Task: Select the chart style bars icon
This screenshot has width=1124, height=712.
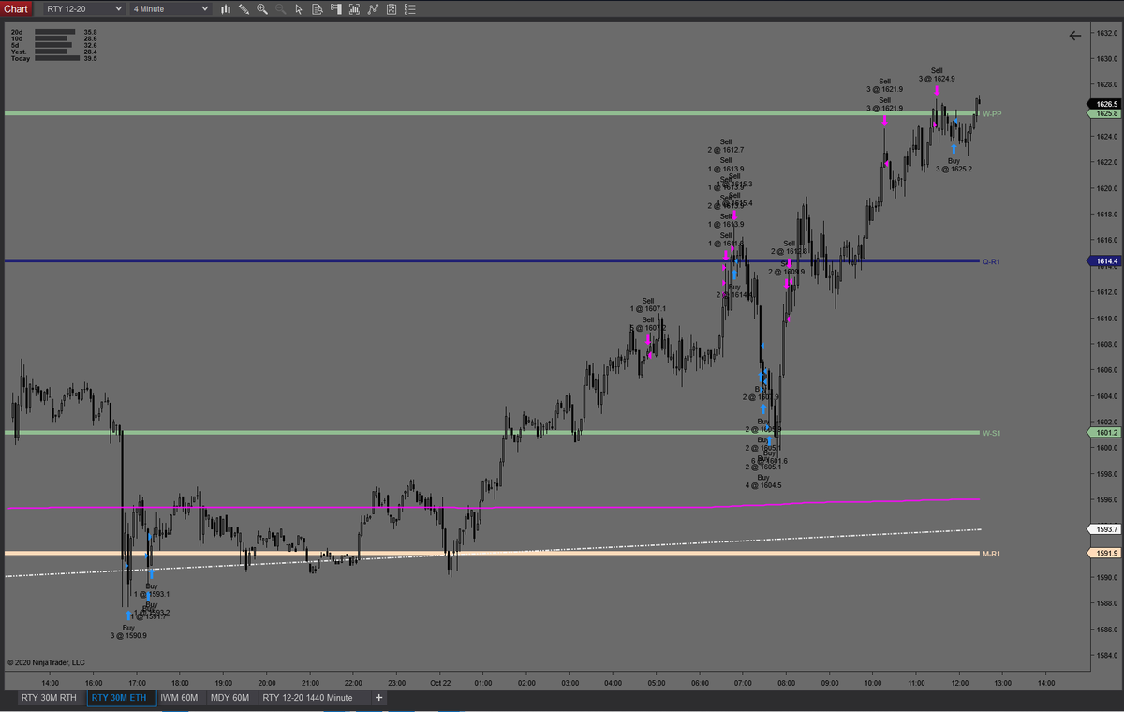Action: (x=226, y=9)
